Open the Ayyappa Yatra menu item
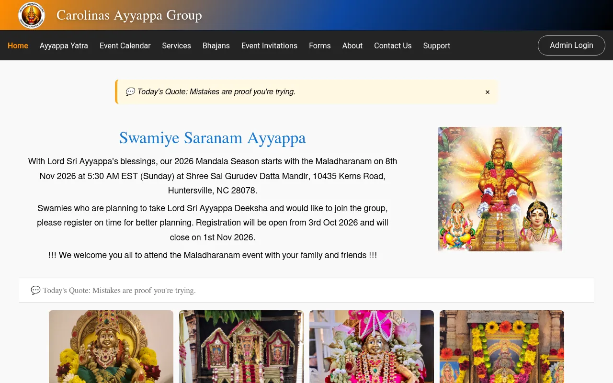613x383 pixels. (x=64, y=45)
